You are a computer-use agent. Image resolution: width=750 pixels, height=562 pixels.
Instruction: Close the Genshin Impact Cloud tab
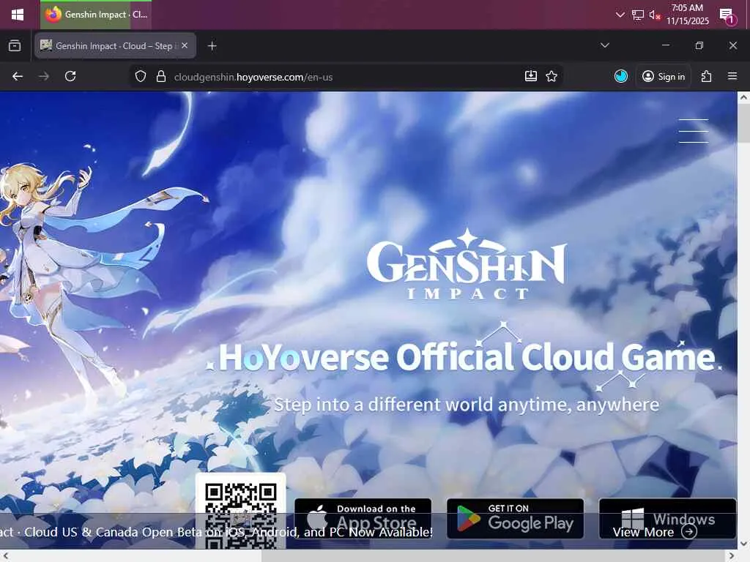[185, 45]
